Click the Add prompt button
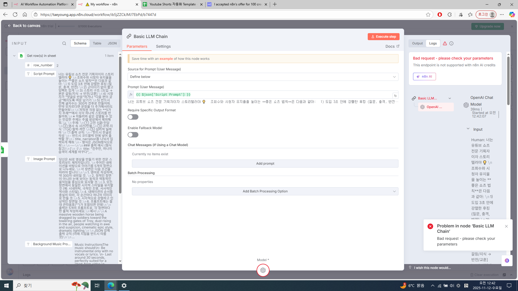The height and width of the screenshot is (291, 518). pyautogui.click(x=265, y=164)
